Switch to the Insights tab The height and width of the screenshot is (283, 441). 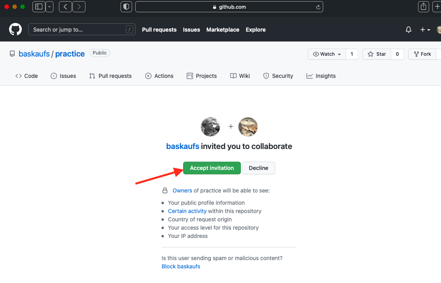tap(321, 76)
